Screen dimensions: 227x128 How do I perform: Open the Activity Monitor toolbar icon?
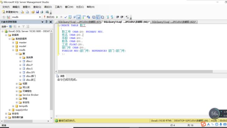47,12
